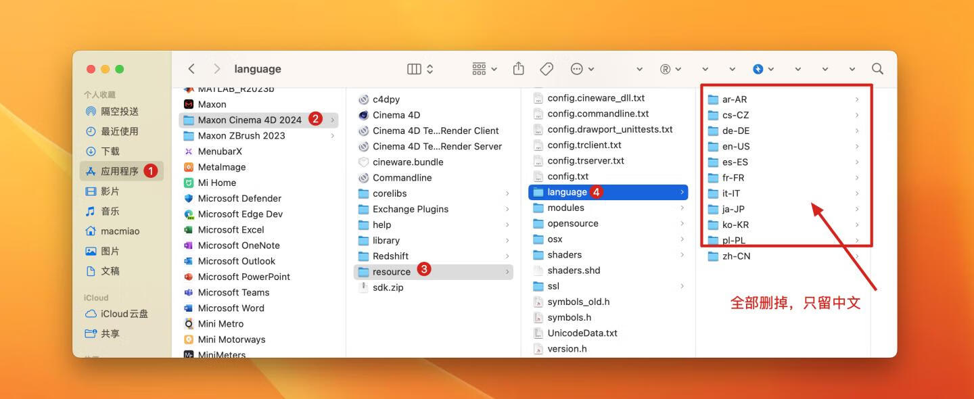
Task: Click the Share icon in toolbar
Action: [519, 68]
